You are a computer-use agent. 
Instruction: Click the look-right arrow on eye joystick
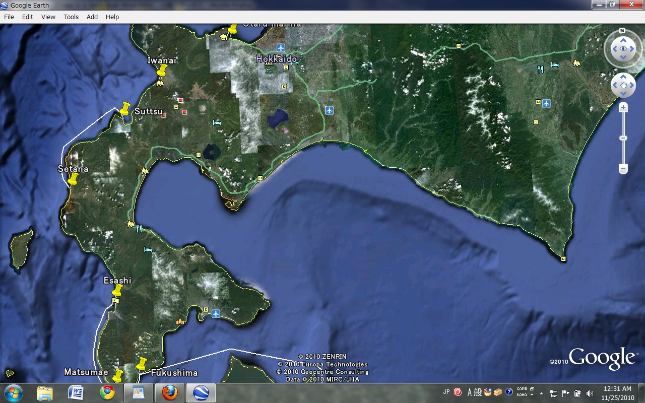coord(632,49)
